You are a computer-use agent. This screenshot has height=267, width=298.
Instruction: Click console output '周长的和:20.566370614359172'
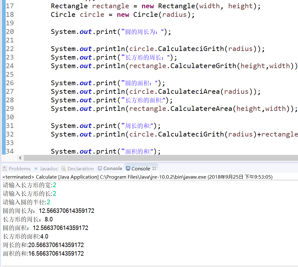(43, 245)
